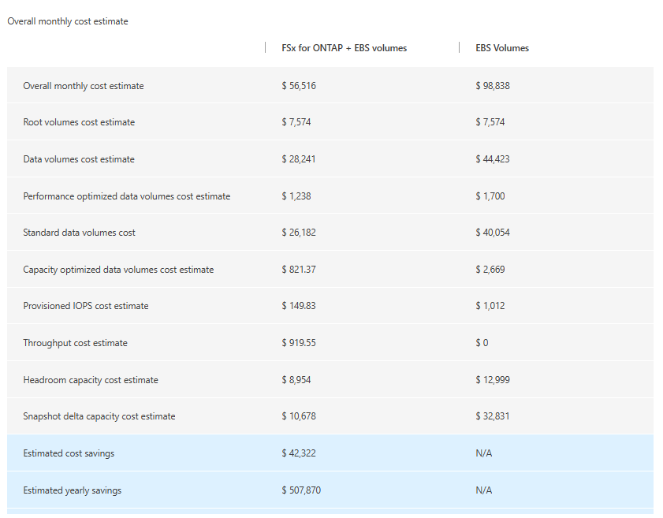The width and height of the screenshot is (663, 518).
Task: Select the $ 0 throughput EBS value
Action: point(482,343)
